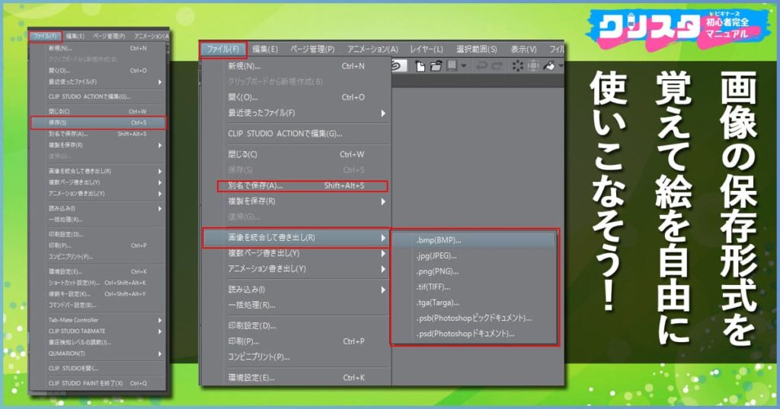The height and width of the screenshot is (409, 780).
Task: Expand アニメーション書き出し(Y) arrow in the enlarged menu
Action: pyautogui.click(x=383, y=269)
